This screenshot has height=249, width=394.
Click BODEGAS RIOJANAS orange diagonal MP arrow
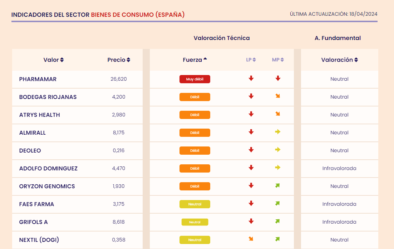[278, 96]
